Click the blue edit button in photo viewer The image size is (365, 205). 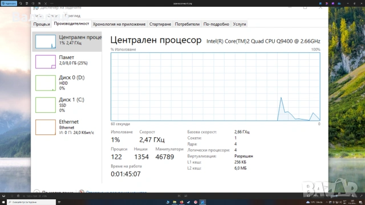coord(9,3)
